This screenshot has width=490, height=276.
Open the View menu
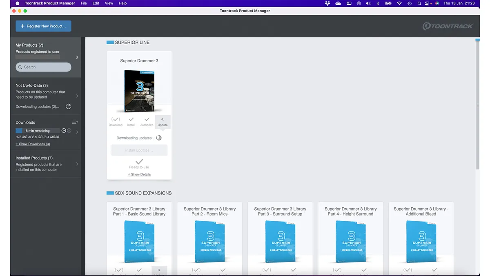click(109, 3)
